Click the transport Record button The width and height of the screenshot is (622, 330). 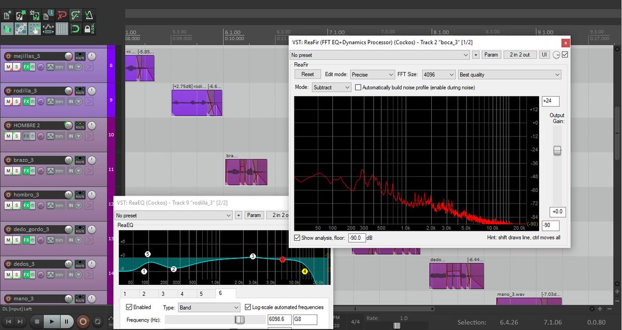coord(83,322)
